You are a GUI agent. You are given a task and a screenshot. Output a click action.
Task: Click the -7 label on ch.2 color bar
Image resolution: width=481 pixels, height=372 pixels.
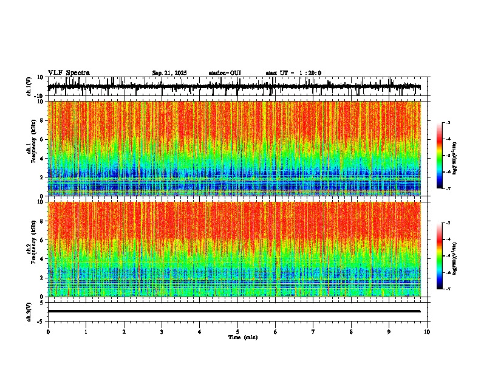448,289
